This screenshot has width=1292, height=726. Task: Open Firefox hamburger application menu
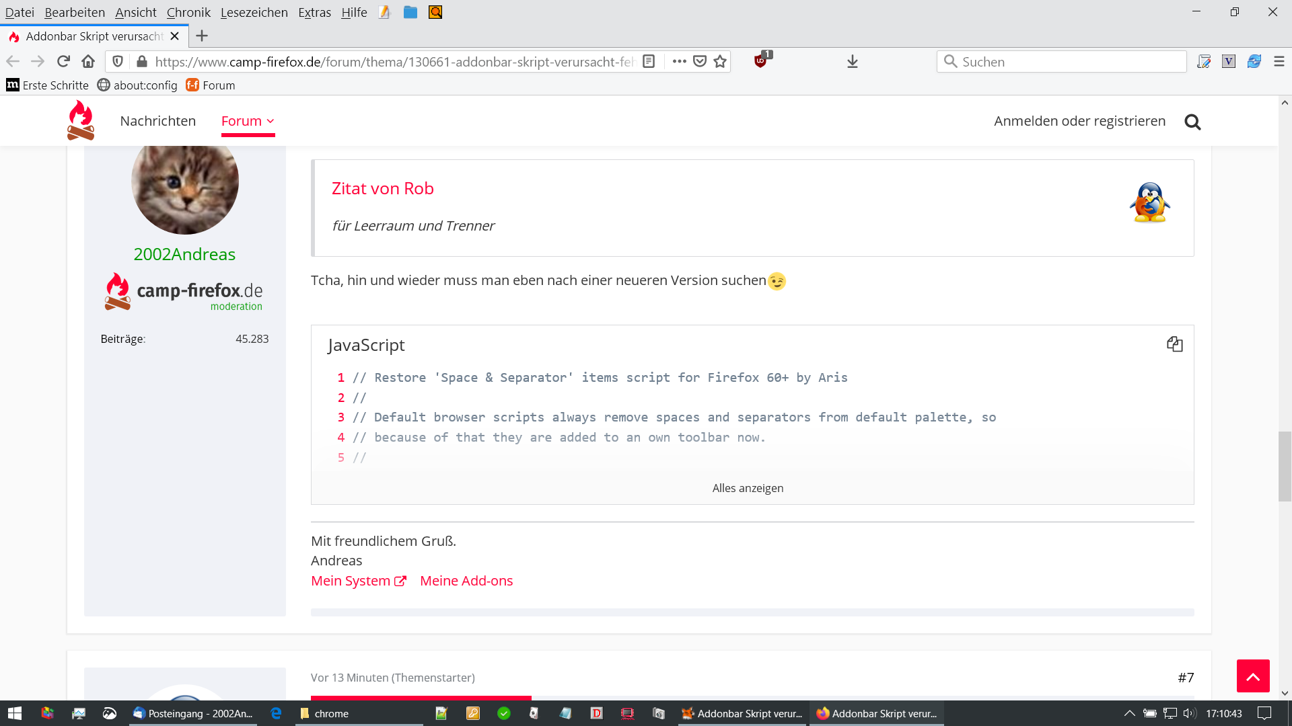tap(1279, 62)
